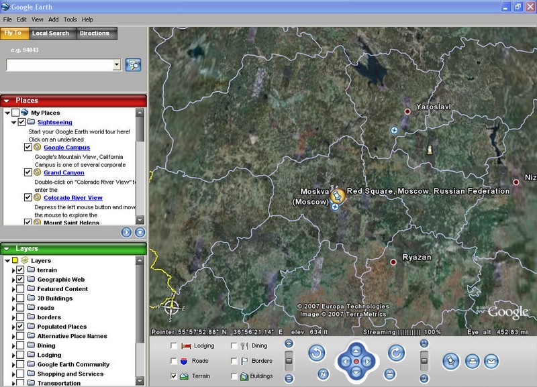This screenshot has height=387, width=537.
Task: Uncheck the Populated Places layer checkbox
Action: pyautogui.click(x=20, y=327)
